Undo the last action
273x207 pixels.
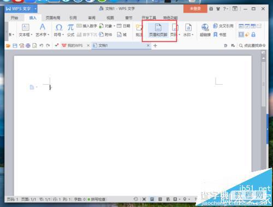coord(41,45)
